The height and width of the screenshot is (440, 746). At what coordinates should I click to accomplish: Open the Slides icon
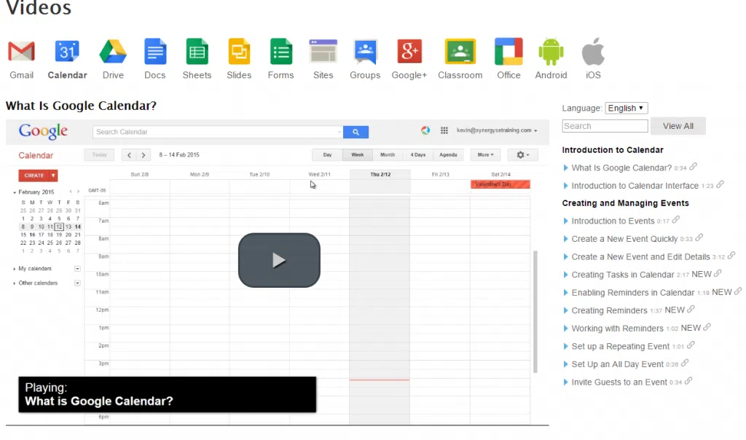tap(239, 52)
